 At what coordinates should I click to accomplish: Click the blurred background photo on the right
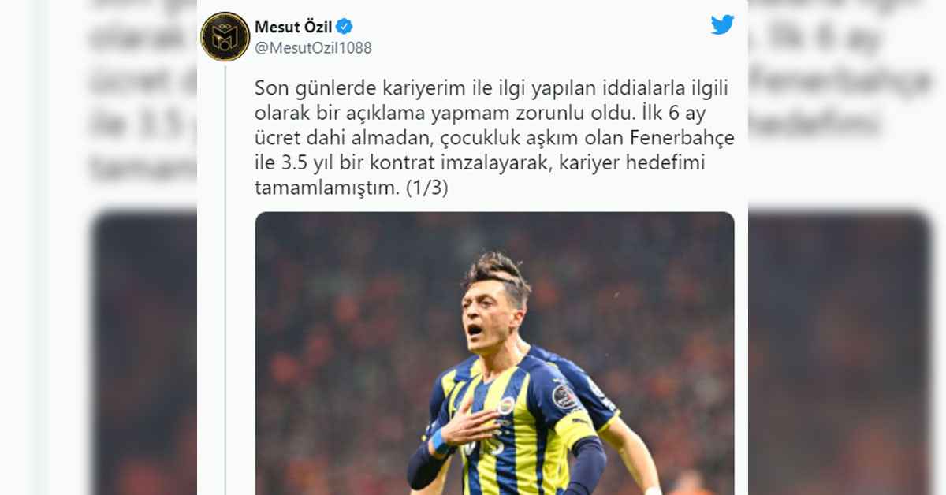tap(839, 353)
